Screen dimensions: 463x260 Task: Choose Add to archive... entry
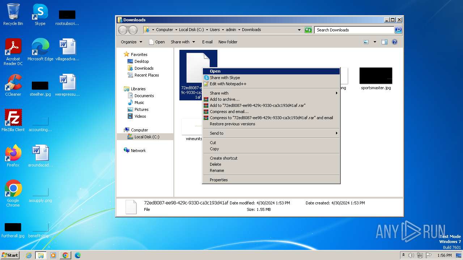click(x=271, y=99)
